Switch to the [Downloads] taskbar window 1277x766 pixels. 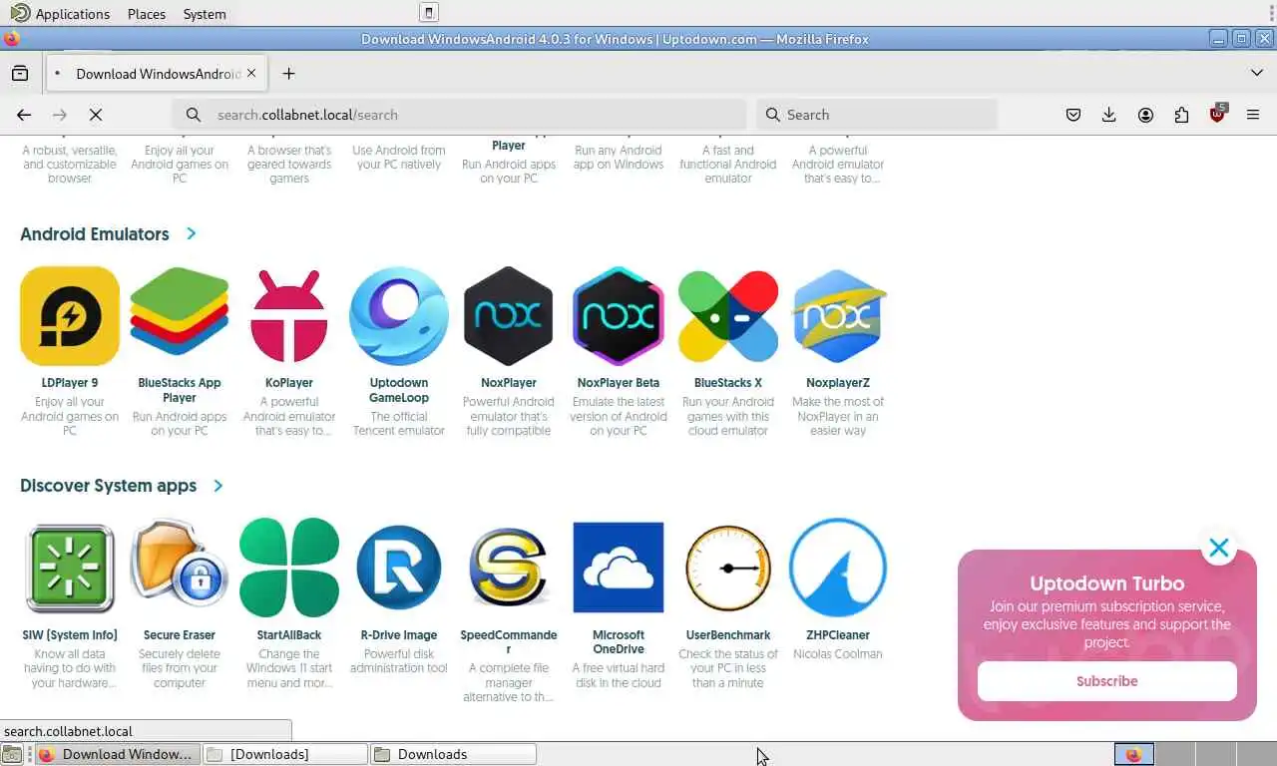pyautogui.click(x=285, y=754)
